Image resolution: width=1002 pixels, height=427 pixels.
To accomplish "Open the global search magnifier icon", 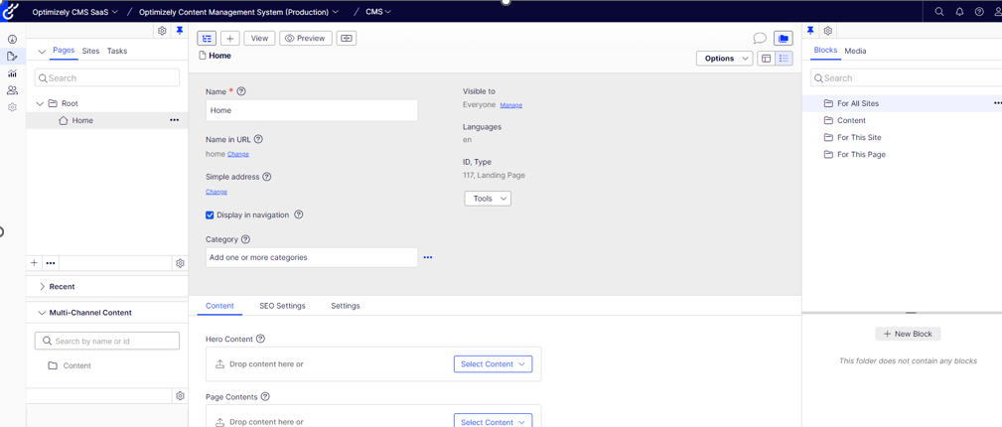I will tap(939, 12).
